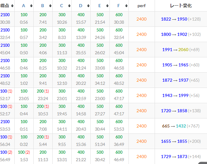Click total time 30:38 in 得点 column
The height and width of the screenshot is (164, 207).
click(5, 22)
